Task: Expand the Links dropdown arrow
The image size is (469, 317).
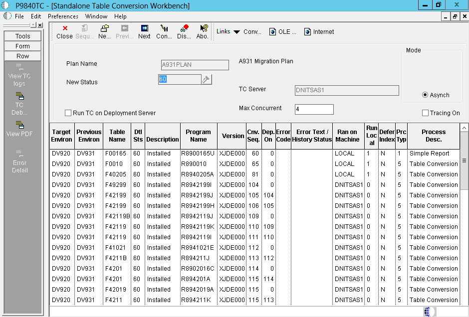Action: tap(236, 32)
